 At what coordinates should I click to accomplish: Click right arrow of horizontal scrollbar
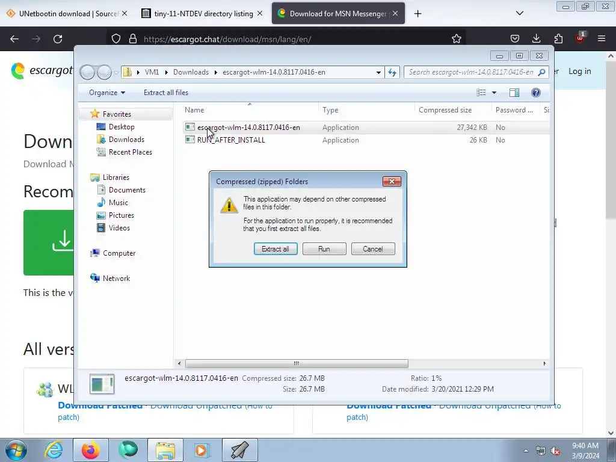(x=544, y=363)
